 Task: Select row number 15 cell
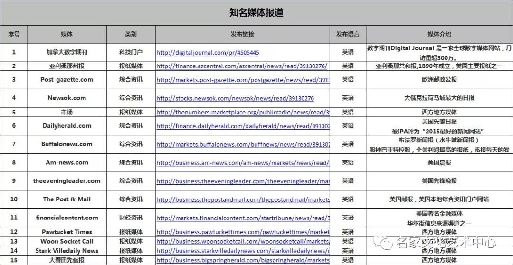14,260
